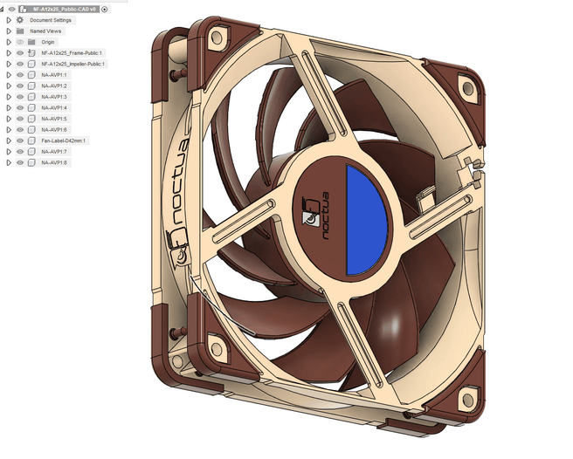Expand the Named Views node
The image size is (573, 459).
9,31
